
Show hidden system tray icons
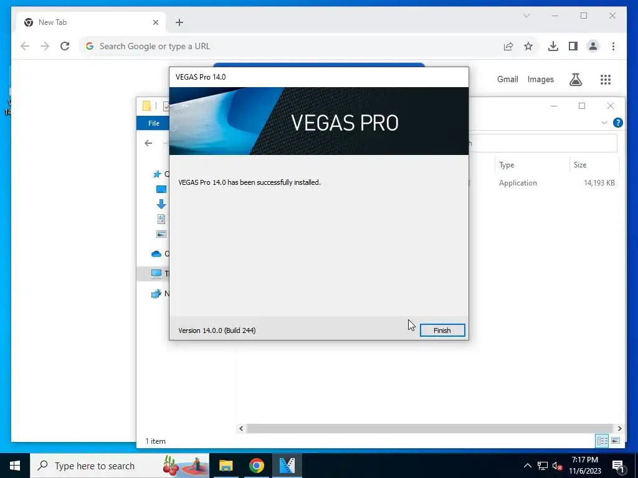527,466
